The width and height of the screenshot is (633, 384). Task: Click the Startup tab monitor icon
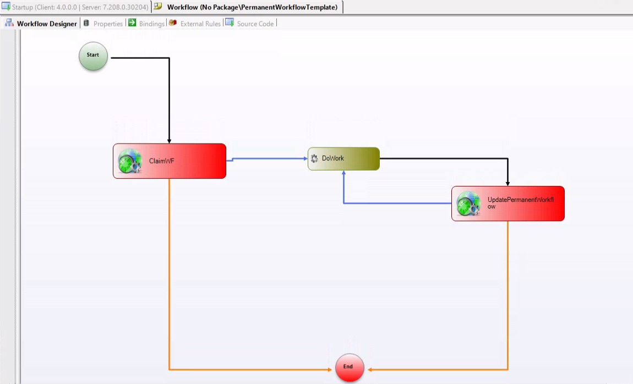pyautogui.click(x=6, y=7)
